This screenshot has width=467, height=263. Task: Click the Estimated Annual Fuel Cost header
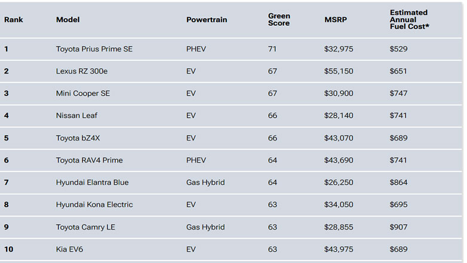pyautogui.click(x=409, y=20)
